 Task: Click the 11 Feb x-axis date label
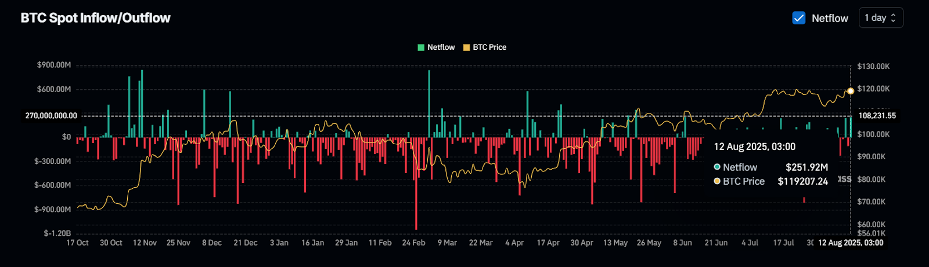pyautogui.click(x=380, y=243)
